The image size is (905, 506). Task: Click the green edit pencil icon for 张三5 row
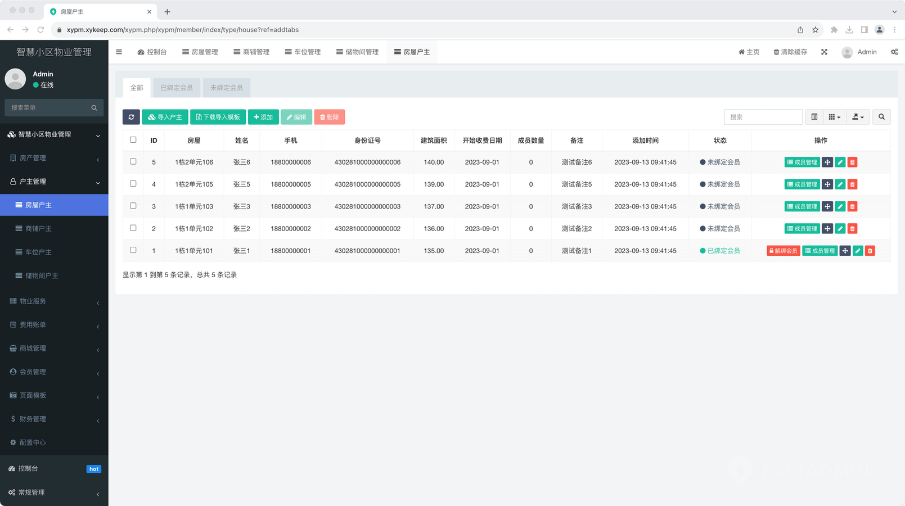(840, 184)
